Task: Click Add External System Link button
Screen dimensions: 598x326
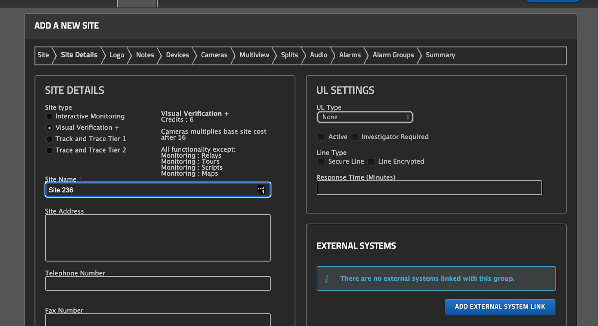Action: click(500, 307)
